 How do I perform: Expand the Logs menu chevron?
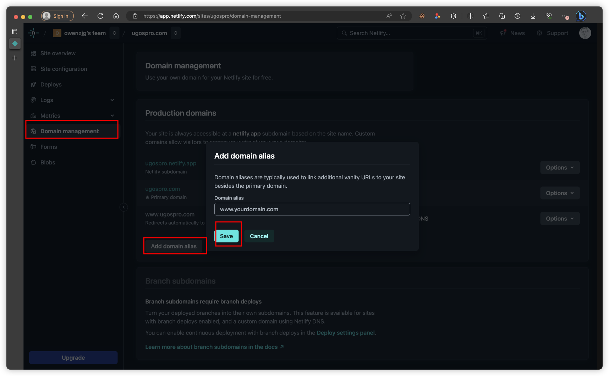click(112, 100)
